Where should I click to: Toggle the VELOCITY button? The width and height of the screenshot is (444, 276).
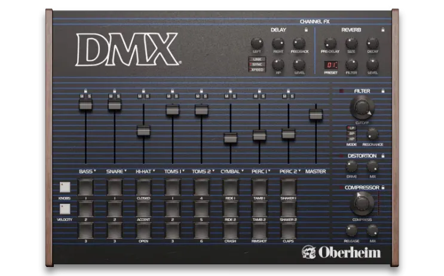[x=65, y=209]
